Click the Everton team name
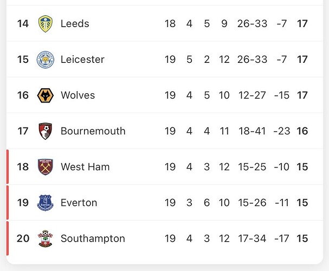 pos(79,203)
